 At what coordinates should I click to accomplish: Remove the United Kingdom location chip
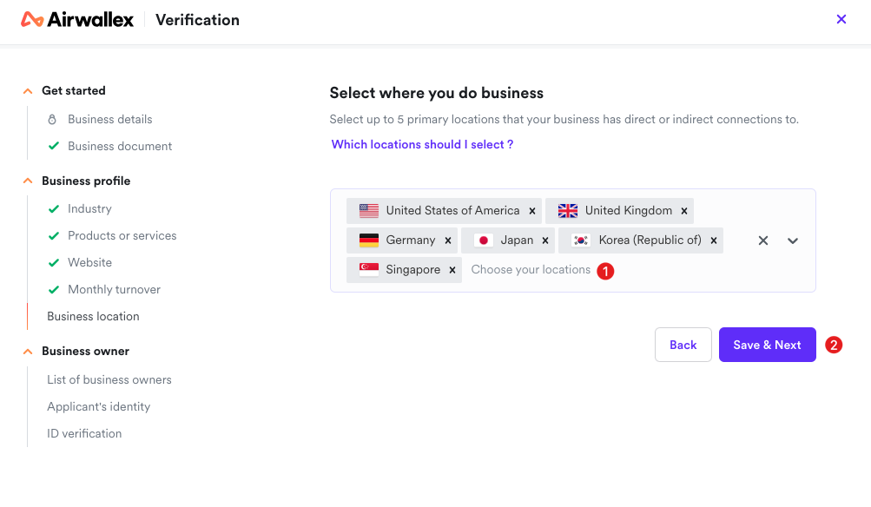pyautogui.click(x=684, y=211)
